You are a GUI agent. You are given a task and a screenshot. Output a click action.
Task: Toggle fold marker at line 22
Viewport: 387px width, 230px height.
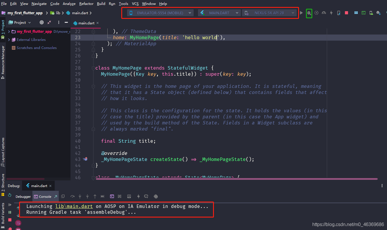tap(93, 31)
